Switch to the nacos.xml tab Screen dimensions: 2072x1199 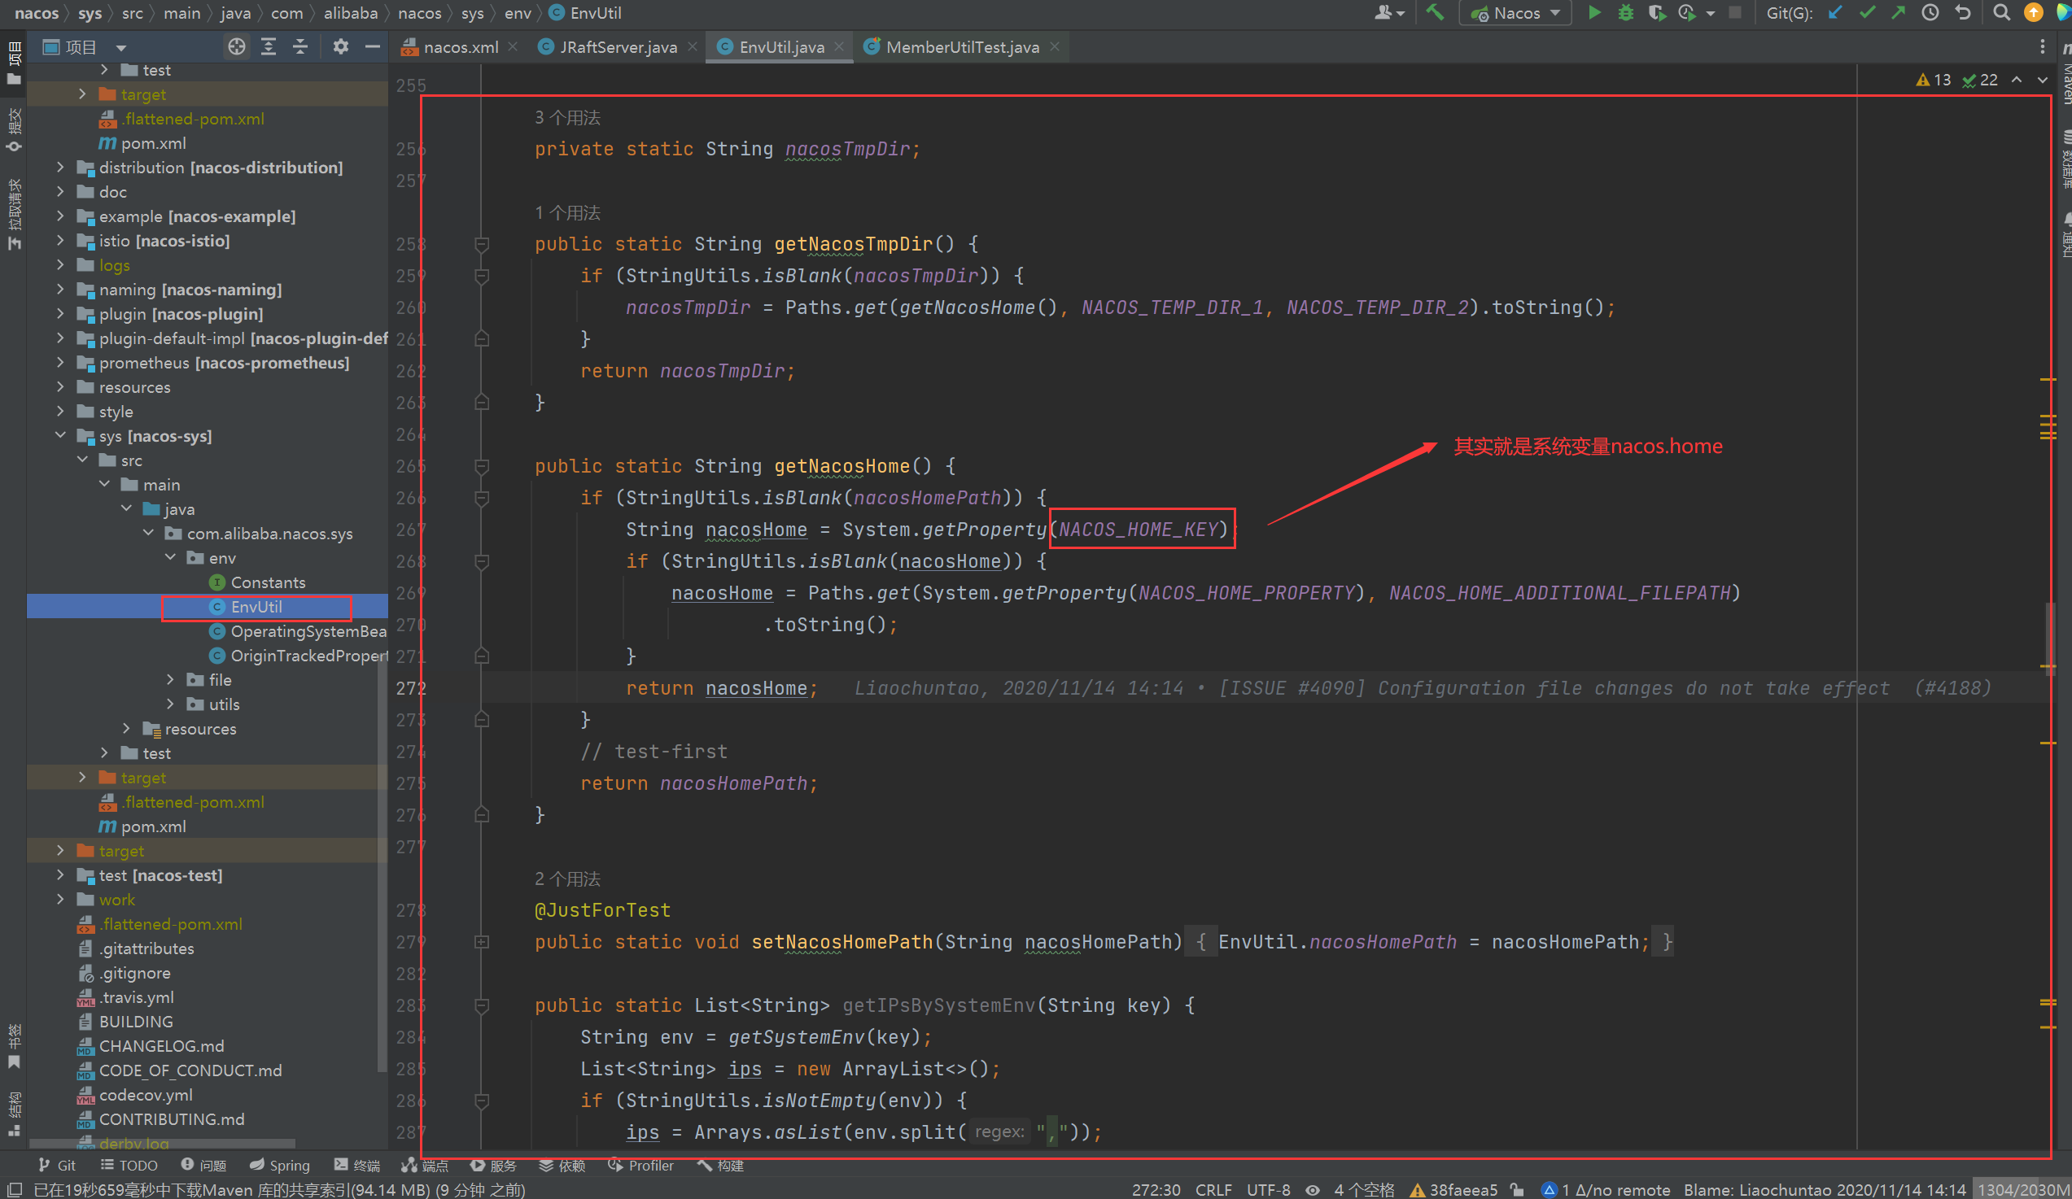coord(460,47)
